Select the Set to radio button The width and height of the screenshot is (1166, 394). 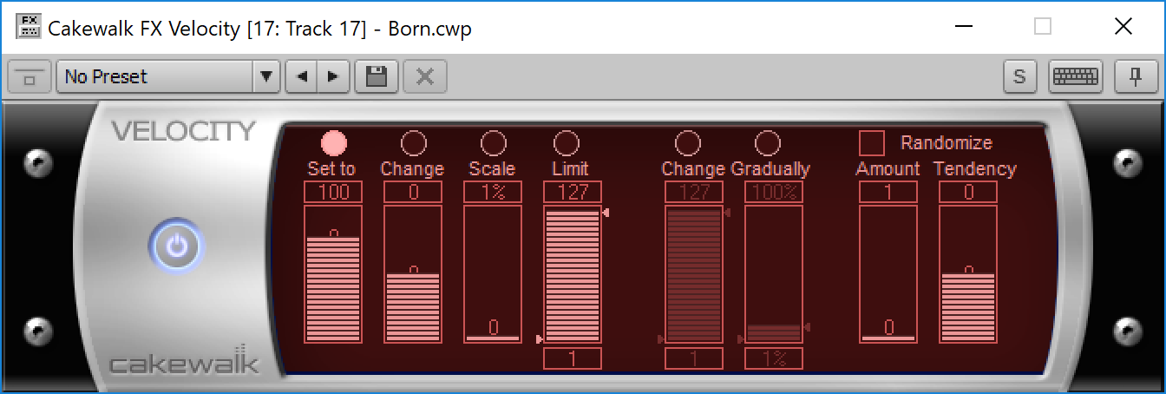coord(333,142)
